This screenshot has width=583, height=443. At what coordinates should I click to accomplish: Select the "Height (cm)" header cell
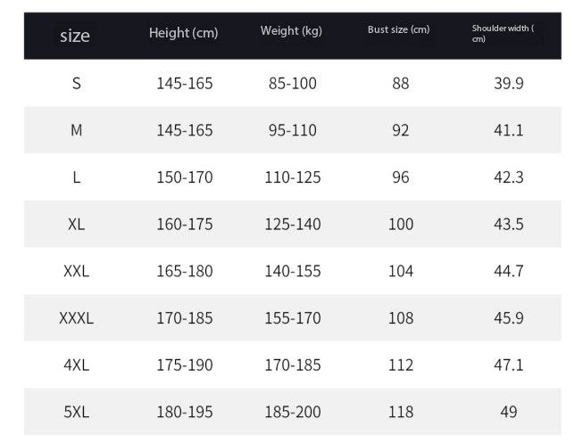coord(183,33)
